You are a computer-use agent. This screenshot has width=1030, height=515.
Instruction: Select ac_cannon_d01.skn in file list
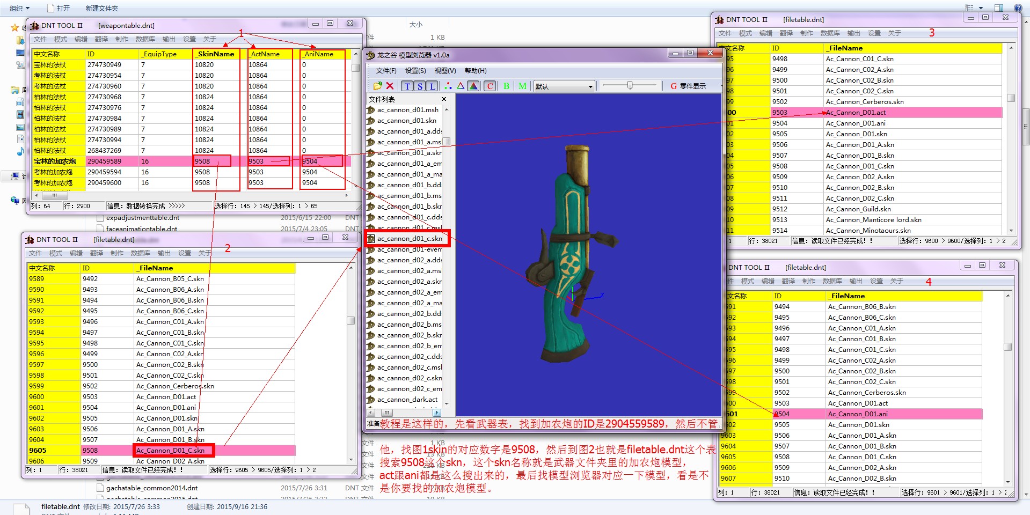[x=407, y=121]
